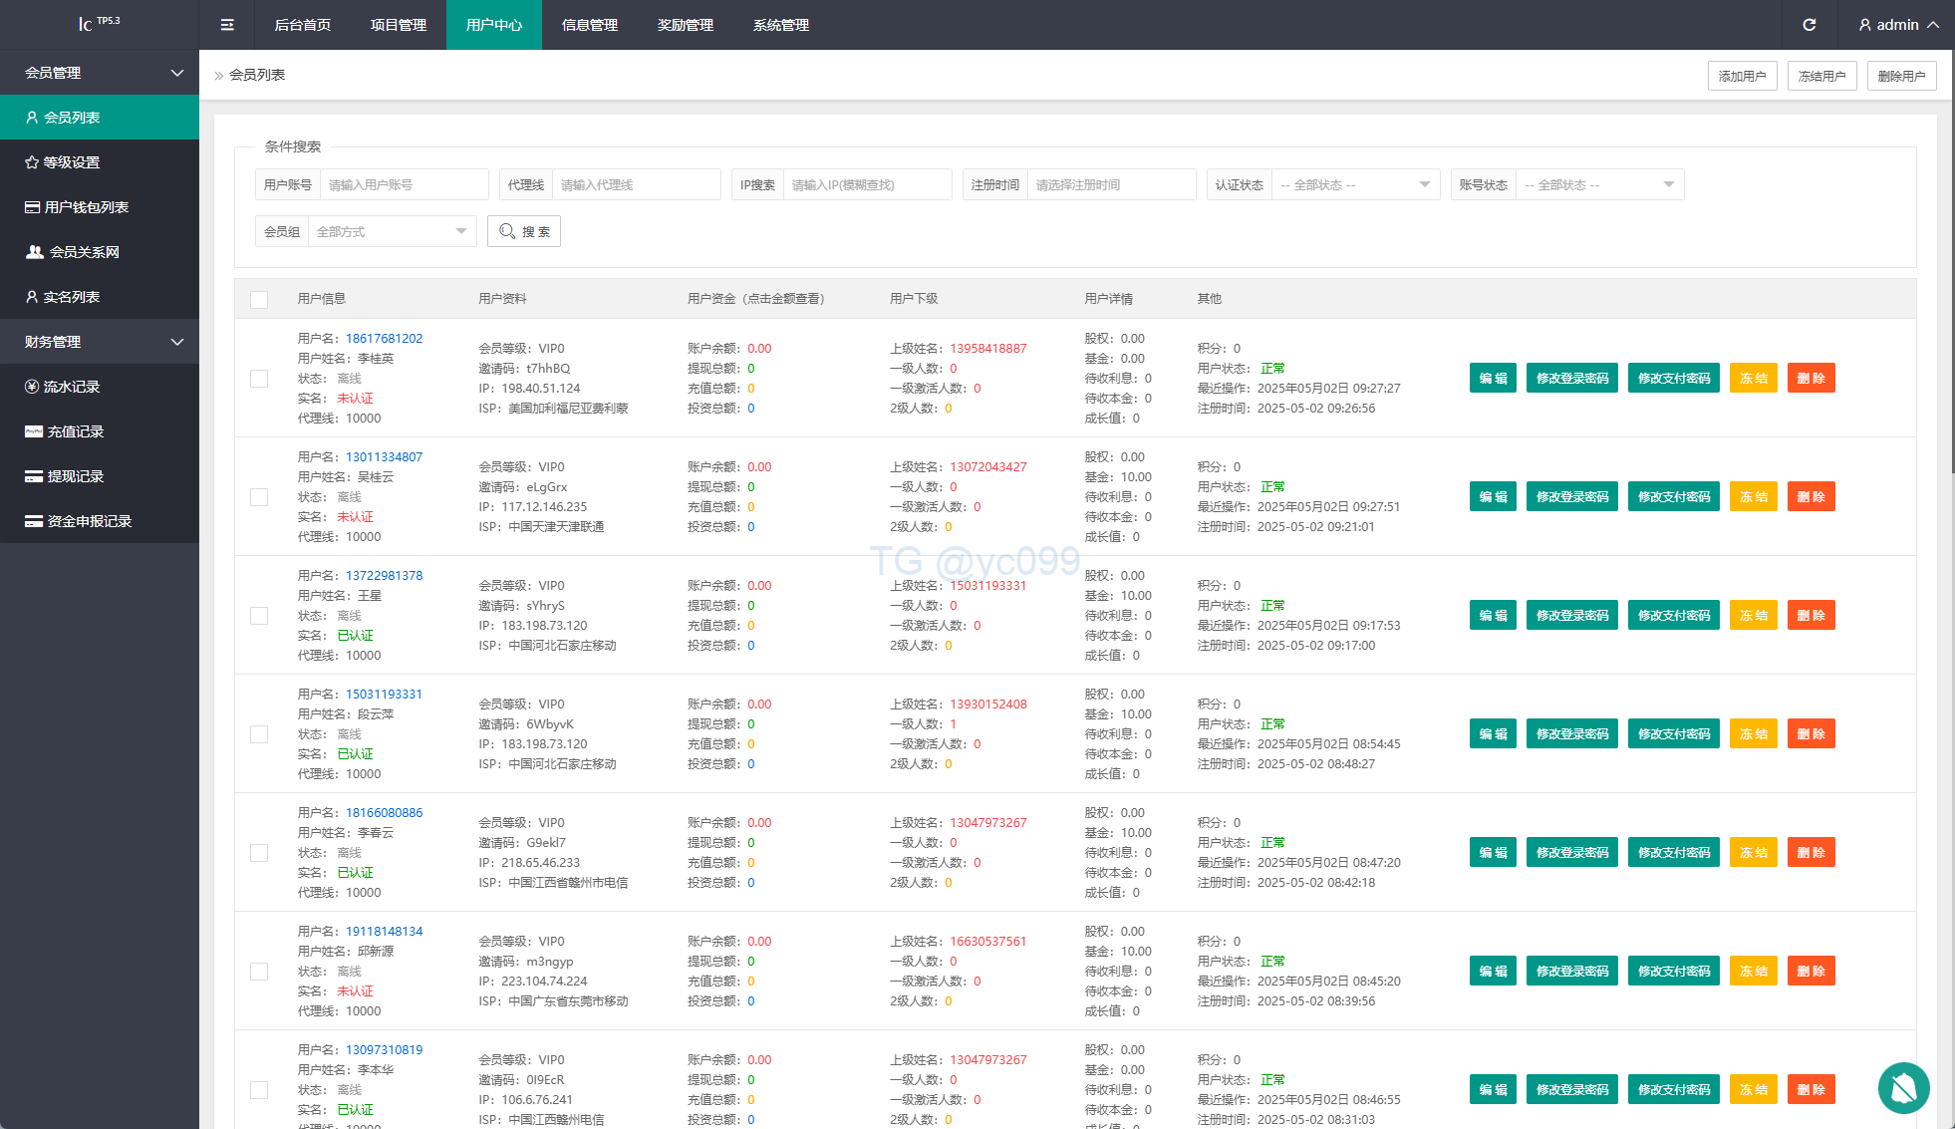Click the round floating chat icon

(x=1903, y=1088)
